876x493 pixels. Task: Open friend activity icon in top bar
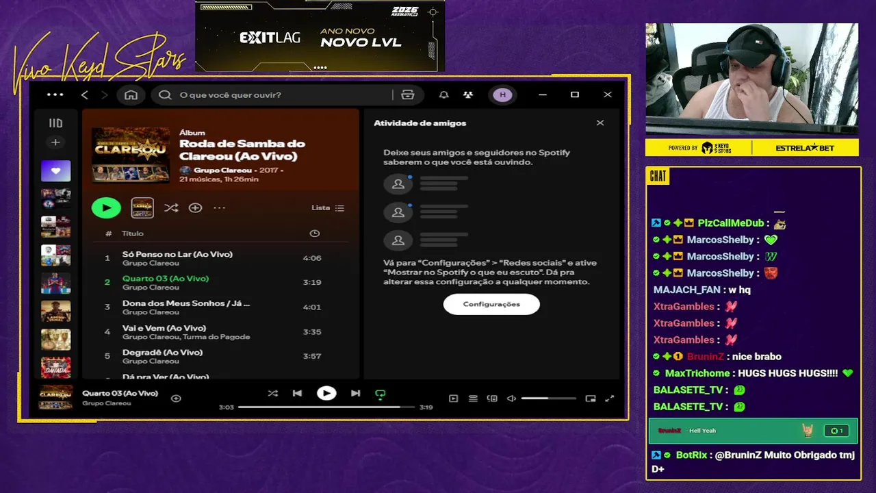pyautogui.click(x=467, y=94)
